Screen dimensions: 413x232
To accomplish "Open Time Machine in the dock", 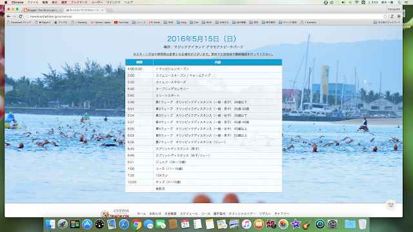I will 320,224.
